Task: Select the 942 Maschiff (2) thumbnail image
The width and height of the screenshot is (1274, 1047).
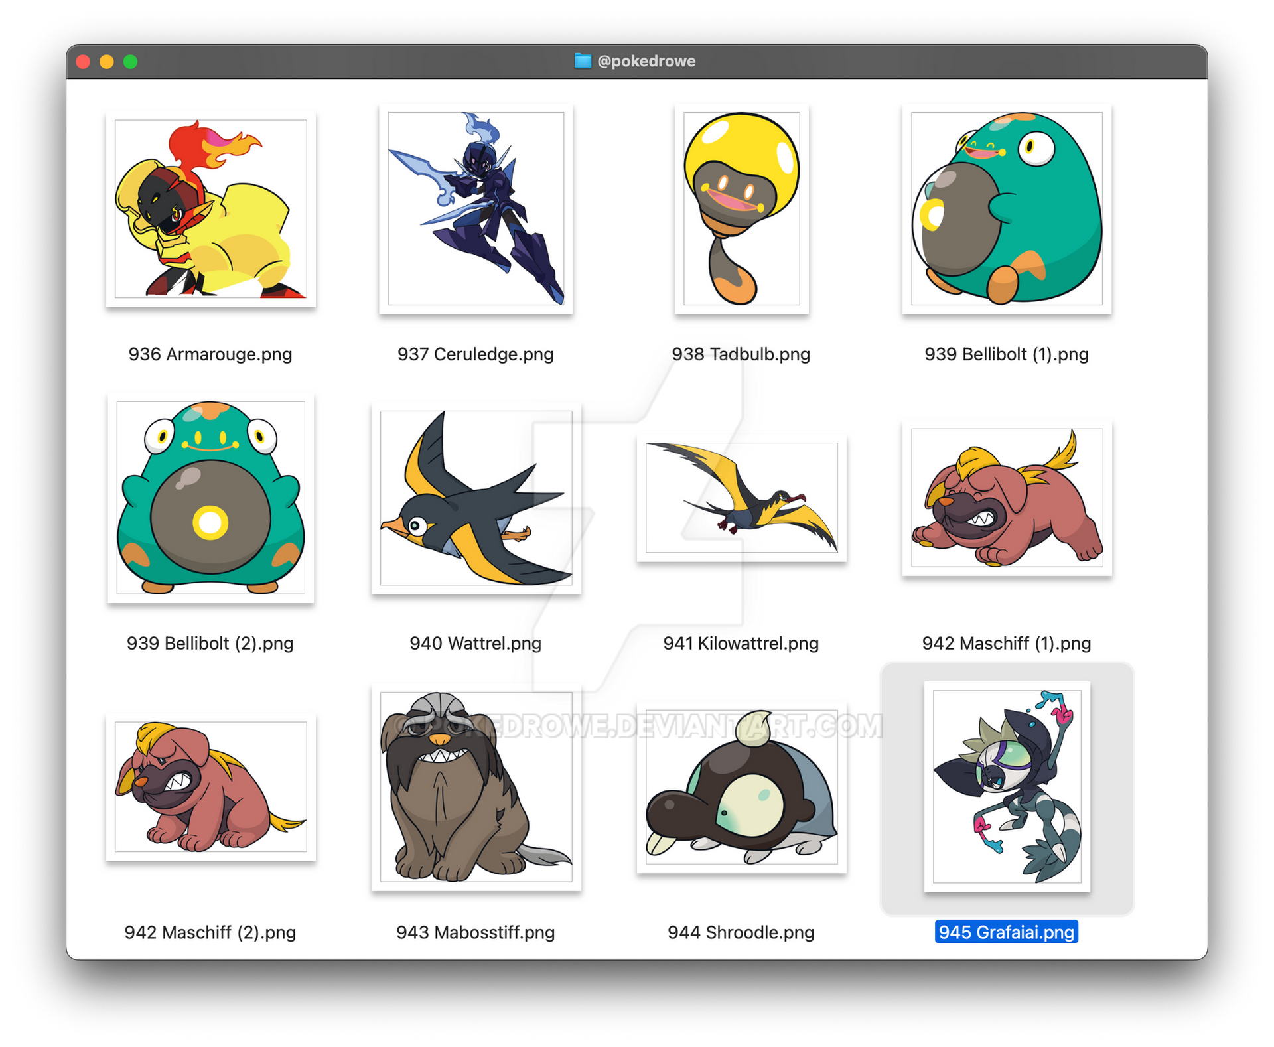Action: (210, 787)
